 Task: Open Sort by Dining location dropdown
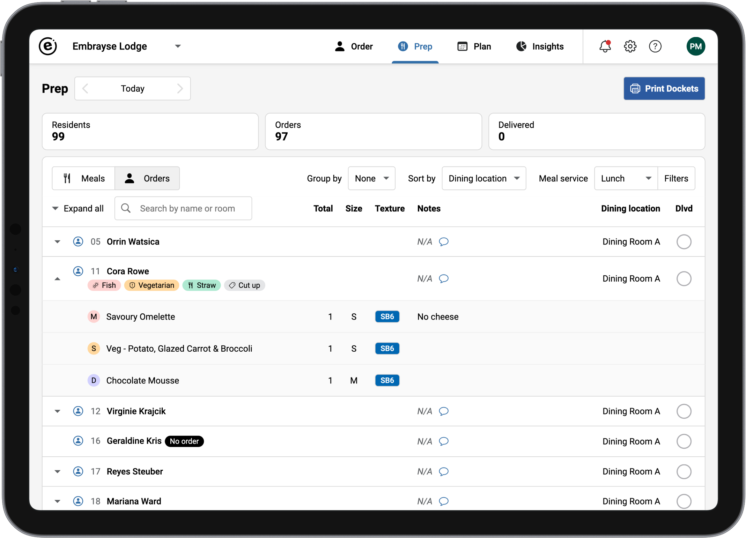coord(483,179)
